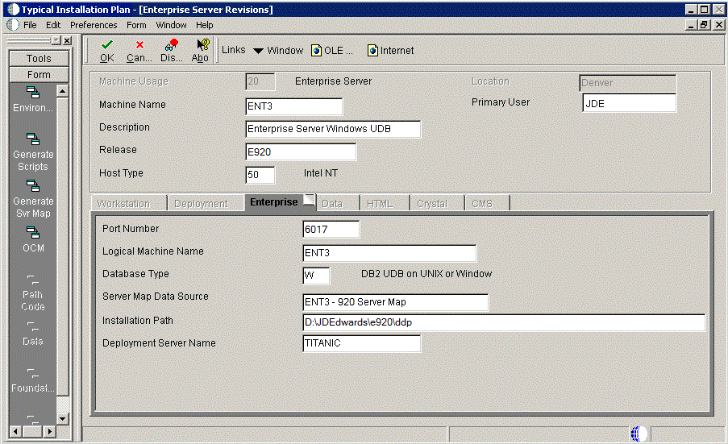Click the Cancel red X icon

click(139, 44)
